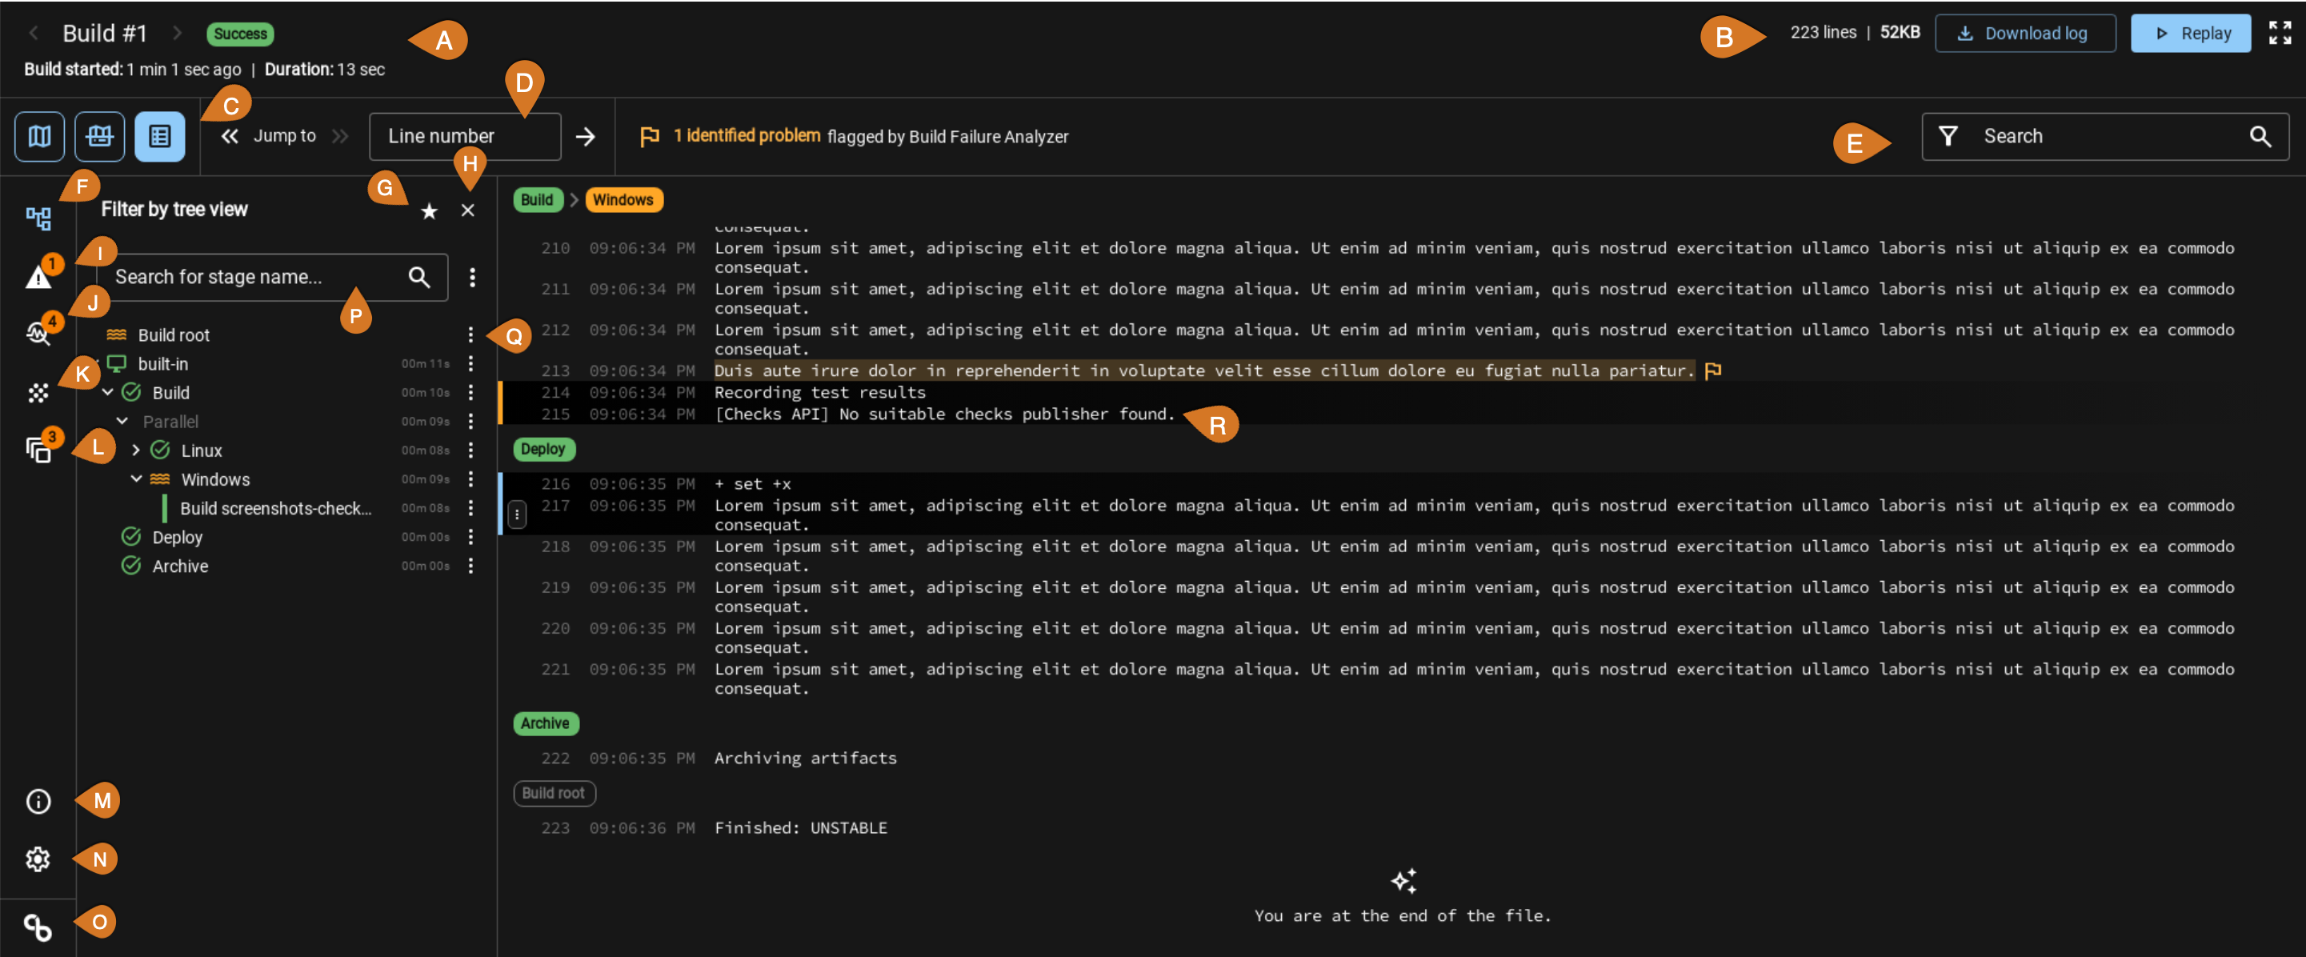Viewport: 2306px width, 957px height.
Task: Select the log text view icon
Action: (x=159, y=135)
